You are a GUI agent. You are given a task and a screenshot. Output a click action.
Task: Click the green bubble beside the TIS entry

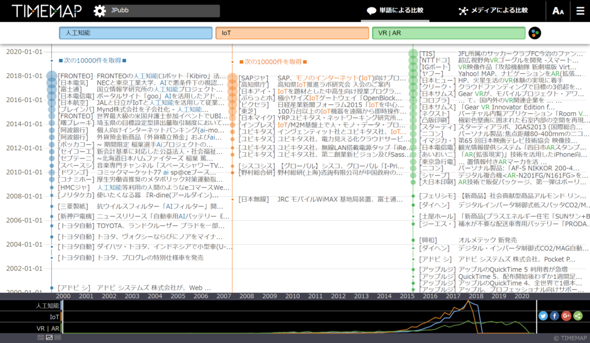click(413, 54)
